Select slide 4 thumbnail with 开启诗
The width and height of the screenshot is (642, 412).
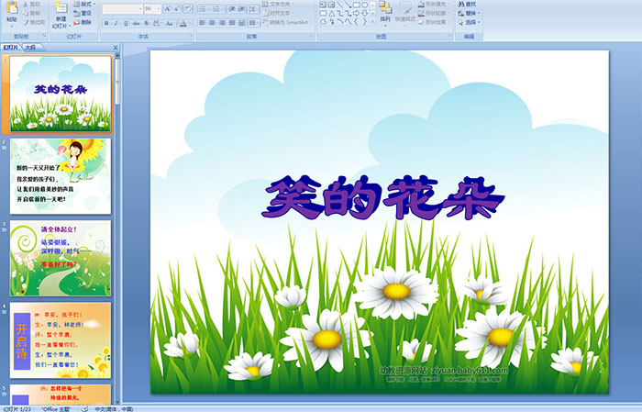pos(61,340)
